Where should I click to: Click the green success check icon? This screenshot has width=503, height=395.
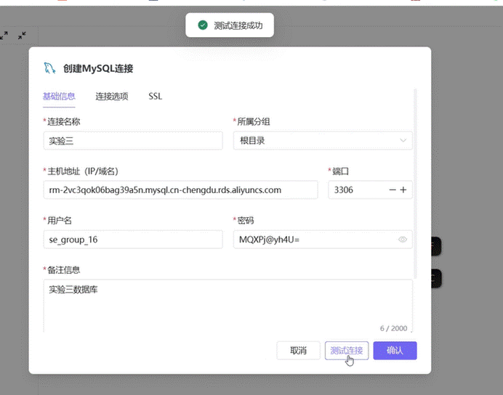(203, 25)
